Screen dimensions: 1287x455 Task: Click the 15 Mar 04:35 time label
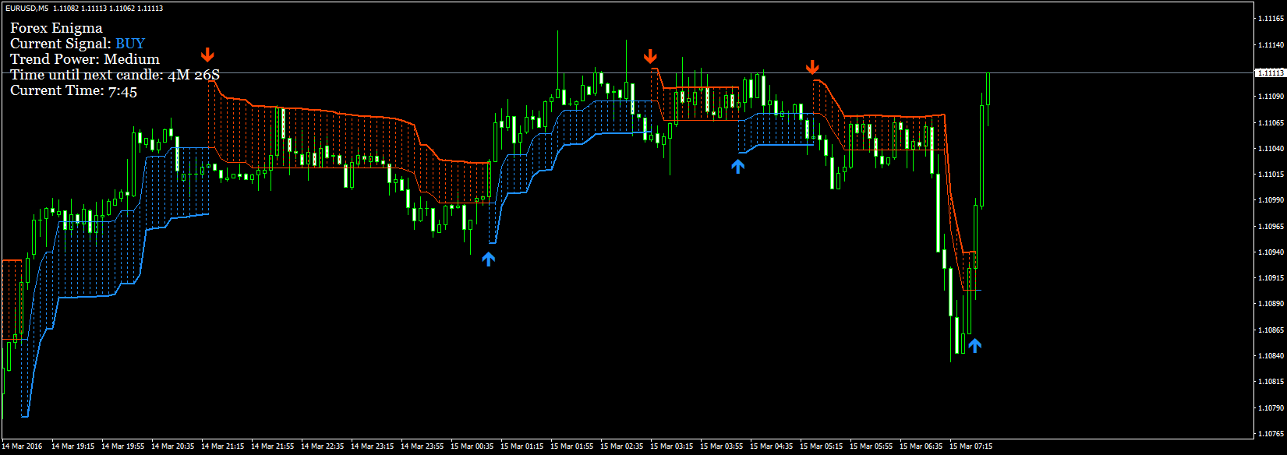coord(772,446)
